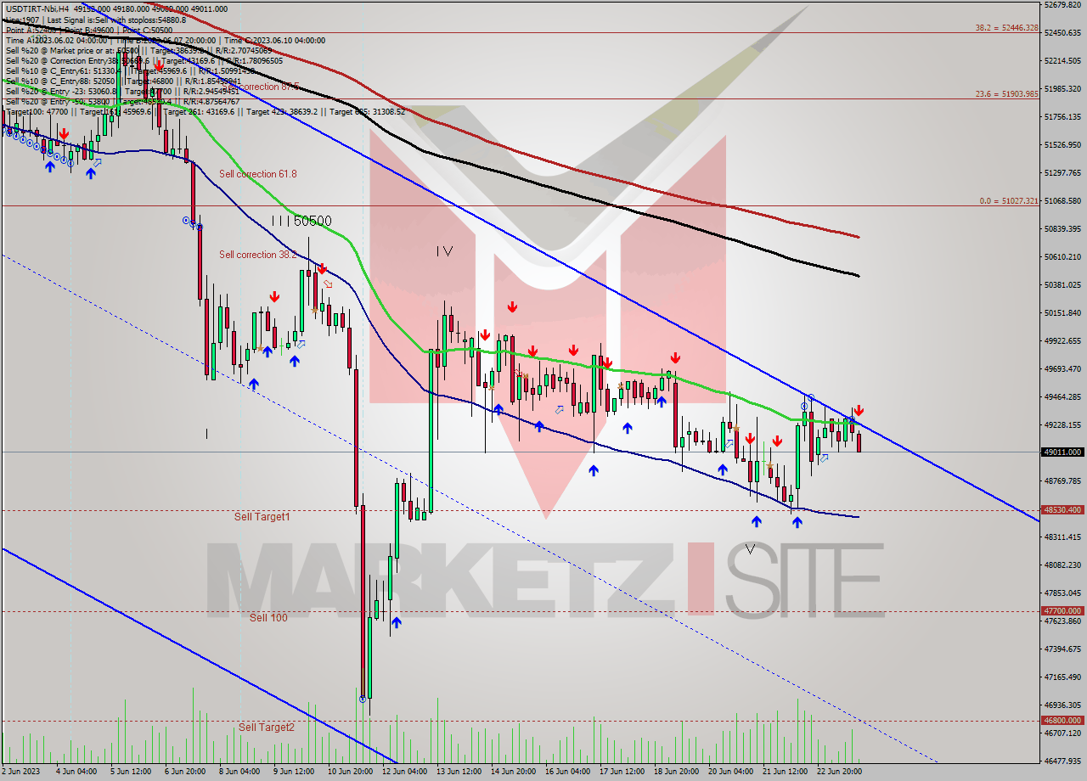1087x781 pixels.
Task: Select the 'Sell 100' label
Action: coord(268,617)
